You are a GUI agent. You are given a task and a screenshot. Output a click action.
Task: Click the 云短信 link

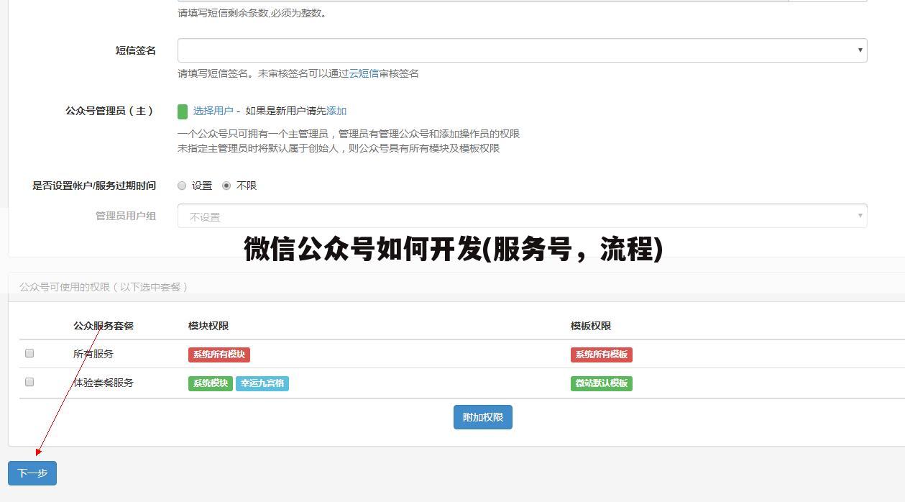coord(364,73)
